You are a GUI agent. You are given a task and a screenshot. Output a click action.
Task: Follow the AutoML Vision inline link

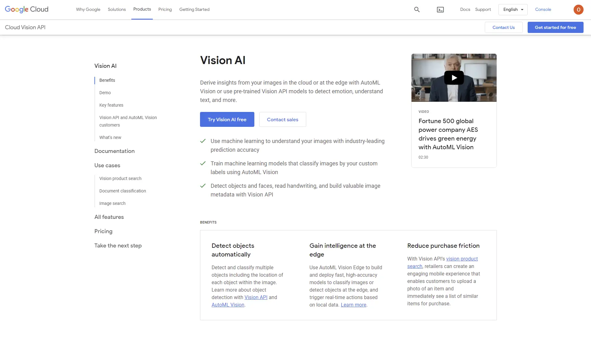tap(228, 305)
